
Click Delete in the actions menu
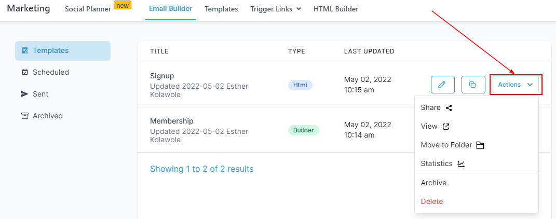pyautogui.click(x=432, y=201)
